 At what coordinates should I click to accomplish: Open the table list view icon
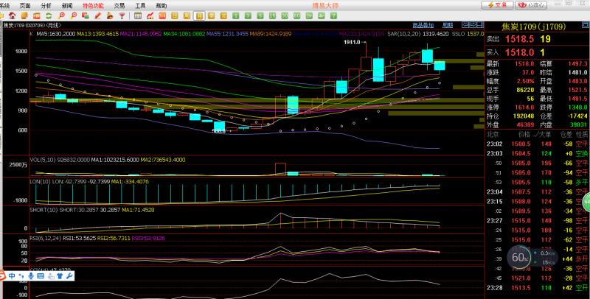coord(138,15)
